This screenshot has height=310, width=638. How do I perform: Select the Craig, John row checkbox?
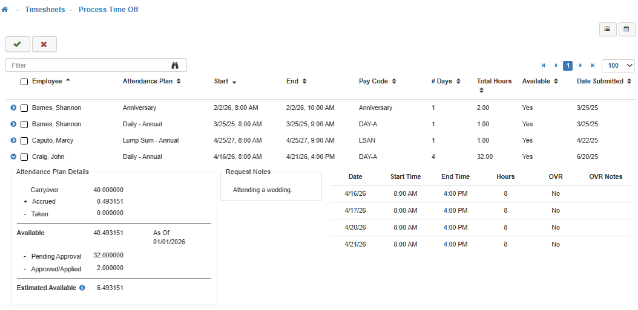click(x=24, y=157)
